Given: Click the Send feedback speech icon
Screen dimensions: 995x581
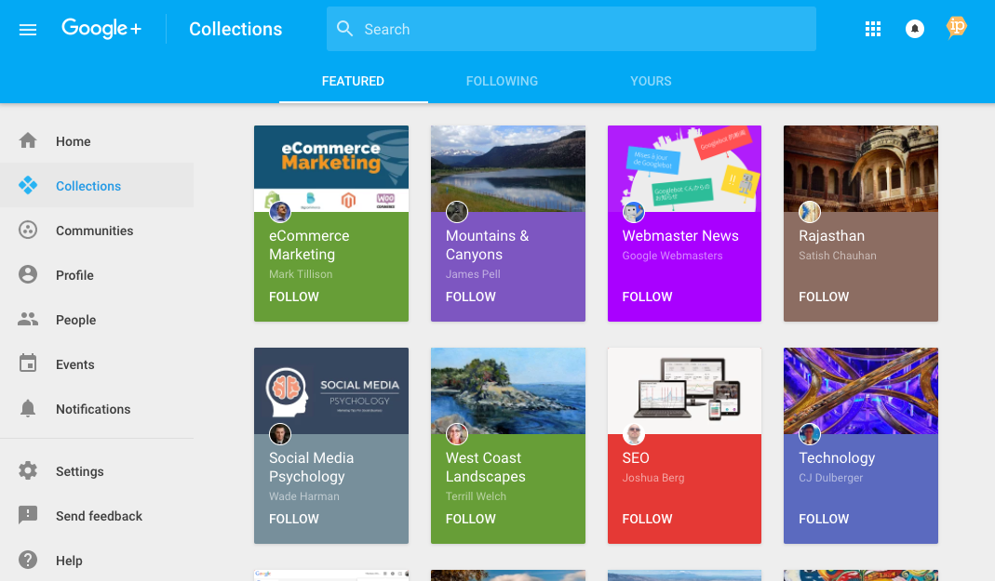Looking at the screenshot, I should (x=28, y=515).
